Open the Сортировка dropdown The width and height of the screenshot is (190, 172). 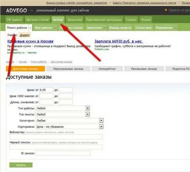70,127
